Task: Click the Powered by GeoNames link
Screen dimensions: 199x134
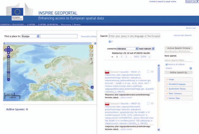Action: (x=89, y=36)
